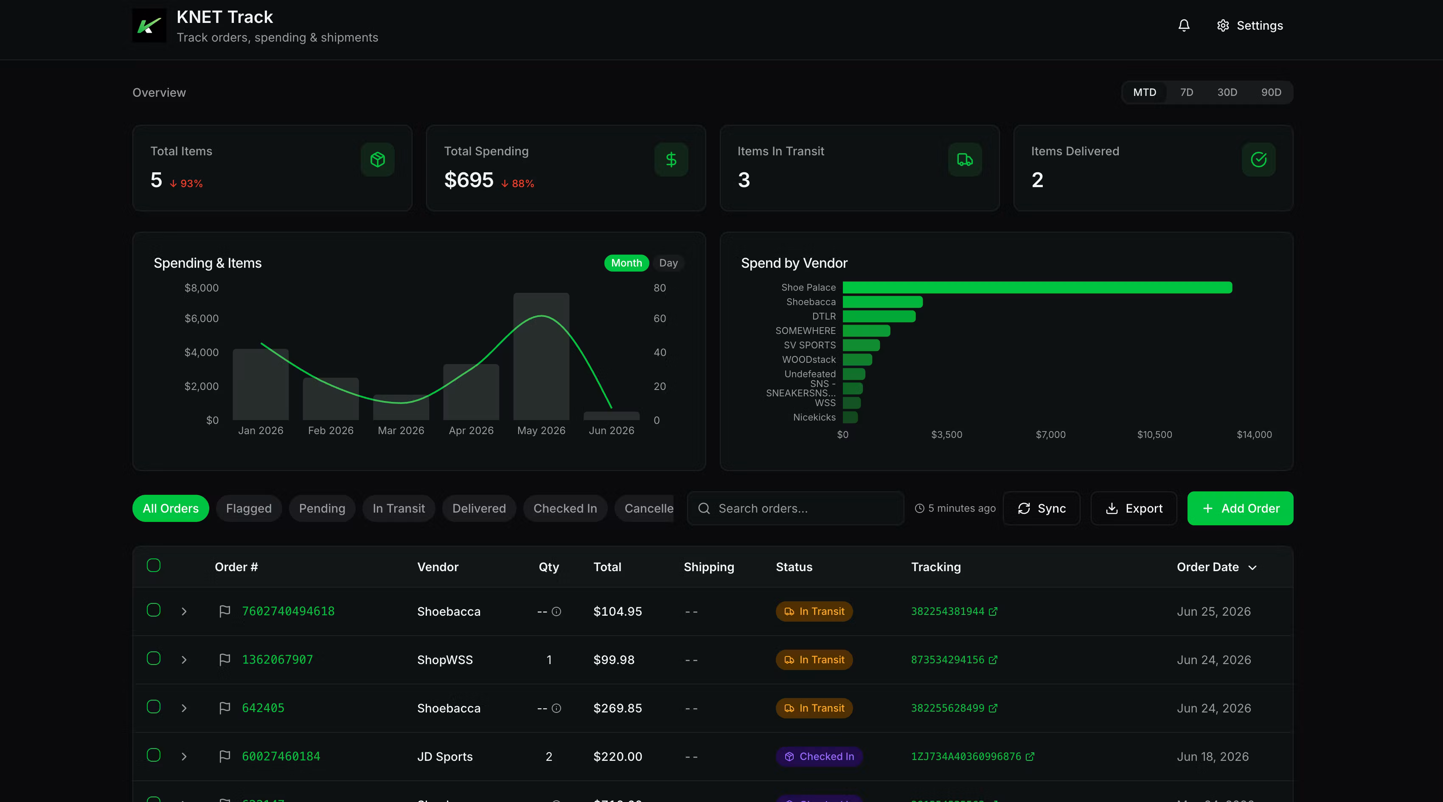This screenshot has width=1443, height=802.
Task: Click the Shoe Palace bar in the vendor chart
Action: coord(1037,287)
